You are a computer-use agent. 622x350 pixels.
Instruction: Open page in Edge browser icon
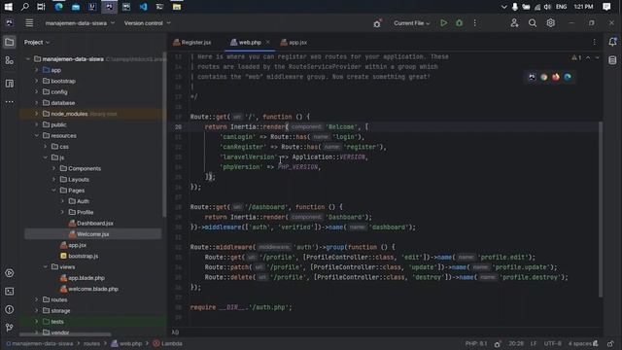tap(568, 77)
